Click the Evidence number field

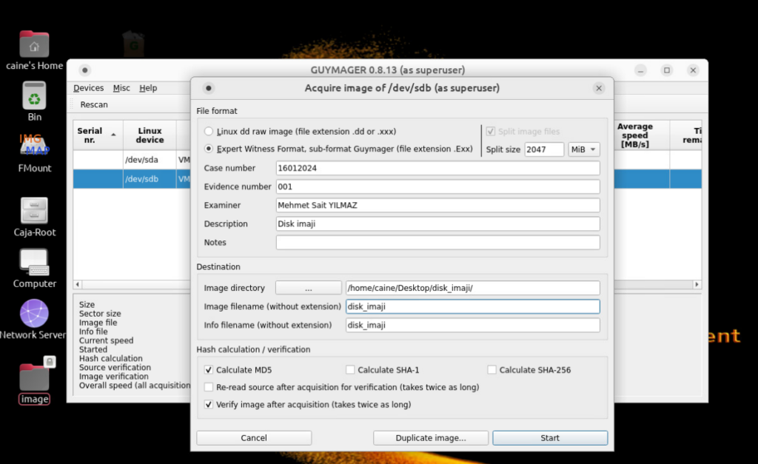pos(438,186)
